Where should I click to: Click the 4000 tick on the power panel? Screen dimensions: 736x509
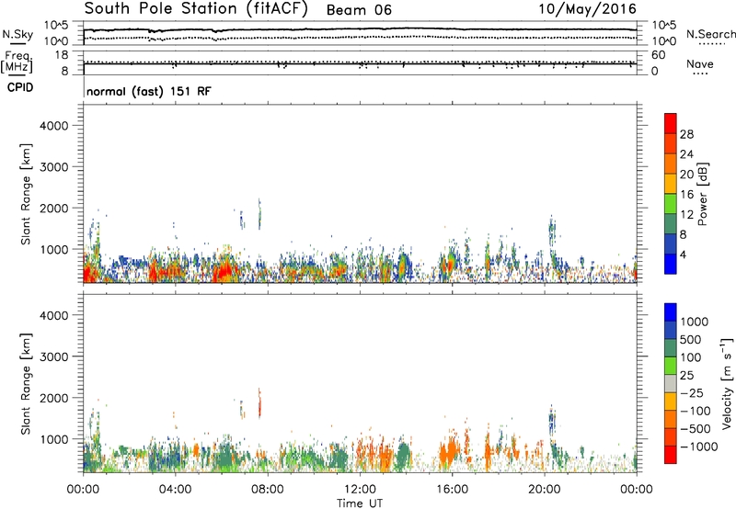[53, 126]
